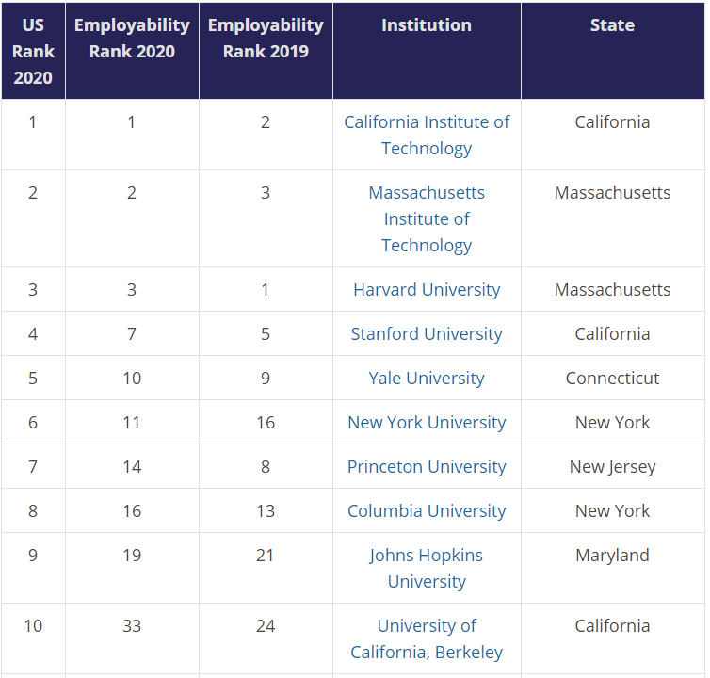Viewport: 710px width, 678px height.
Task: Select the Maryland state cell
Action: point(612,556)
